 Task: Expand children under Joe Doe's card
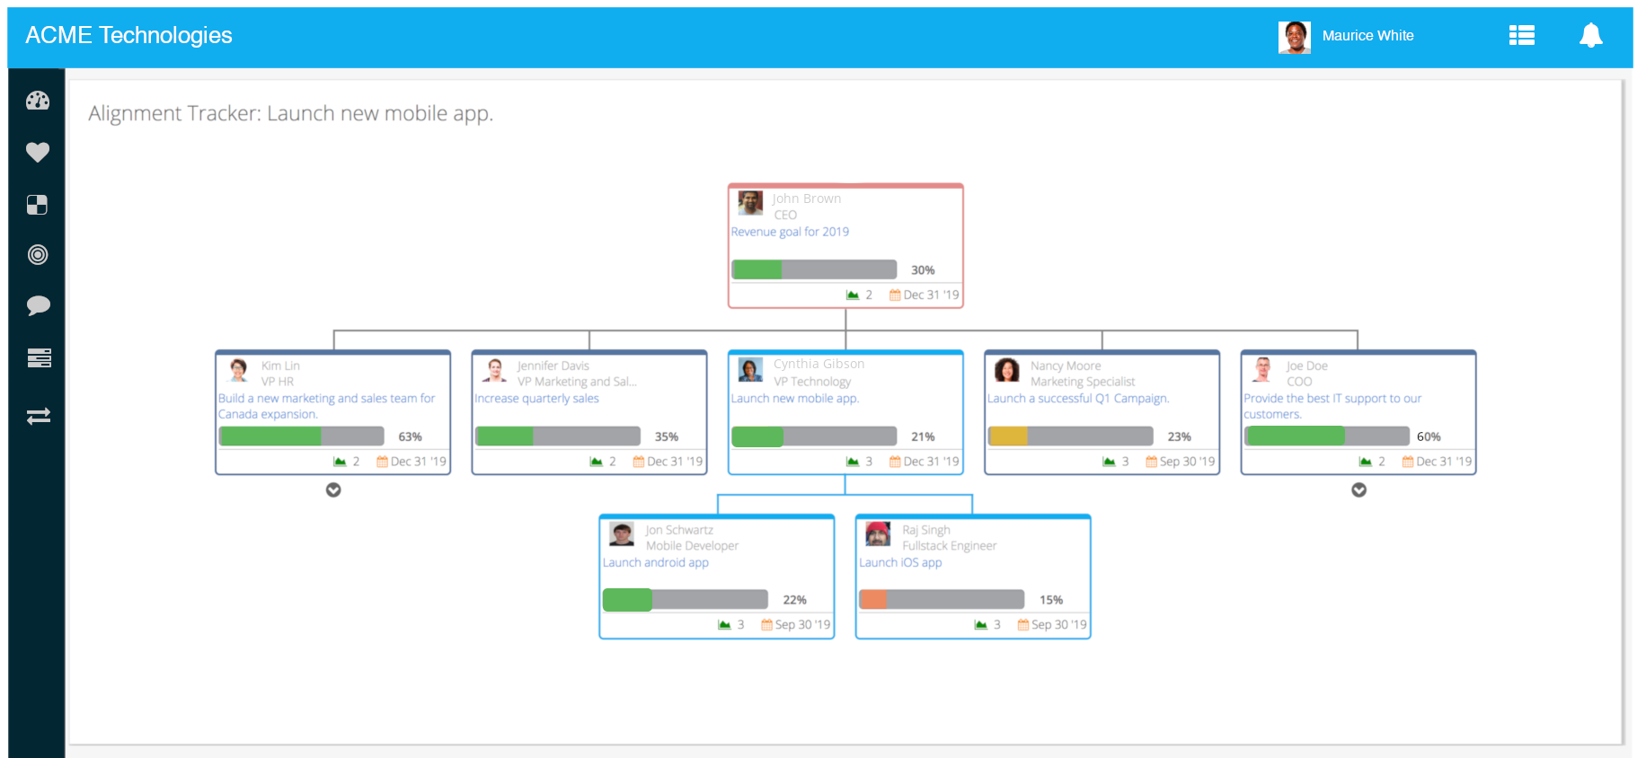tap(1359, 489)
